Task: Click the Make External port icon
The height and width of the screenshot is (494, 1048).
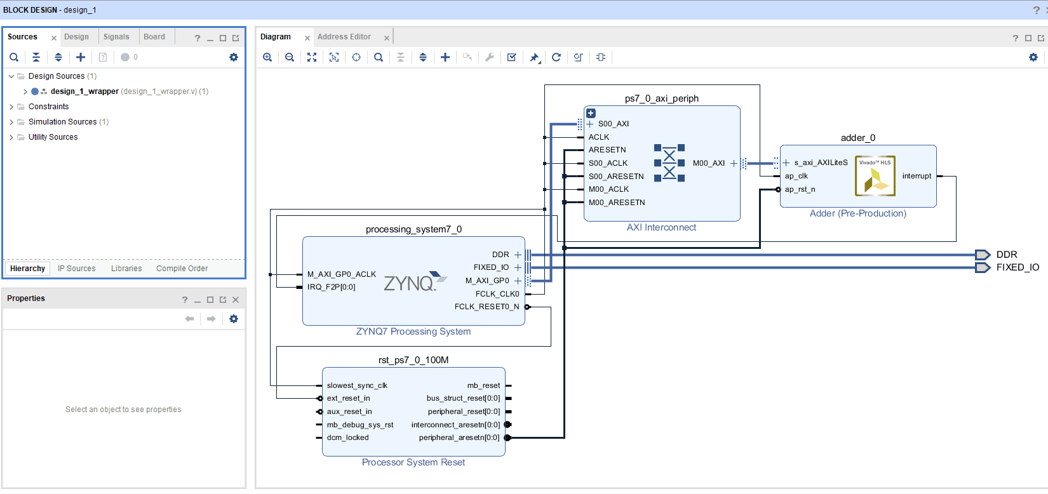Action: 601,57
